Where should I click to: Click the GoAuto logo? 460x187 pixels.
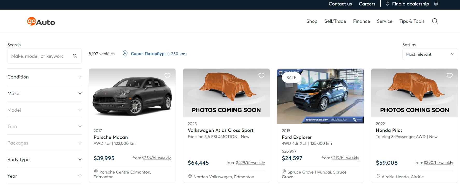pyautogui.click(x=41, y=21)
